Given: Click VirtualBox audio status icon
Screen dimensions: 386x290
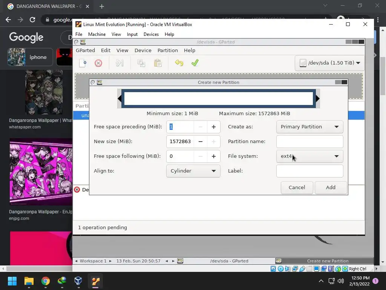Looking at the screenshot, I should click(288, 269).
